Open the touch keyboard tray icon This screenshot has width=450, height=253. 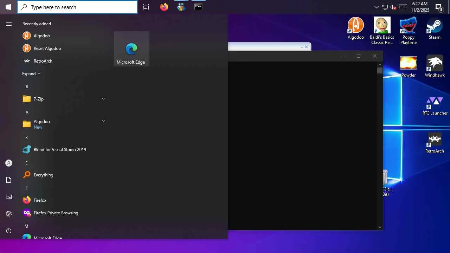(x=403, y=7)
